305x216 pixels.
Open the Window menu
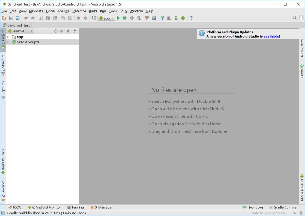coord(136,11)
